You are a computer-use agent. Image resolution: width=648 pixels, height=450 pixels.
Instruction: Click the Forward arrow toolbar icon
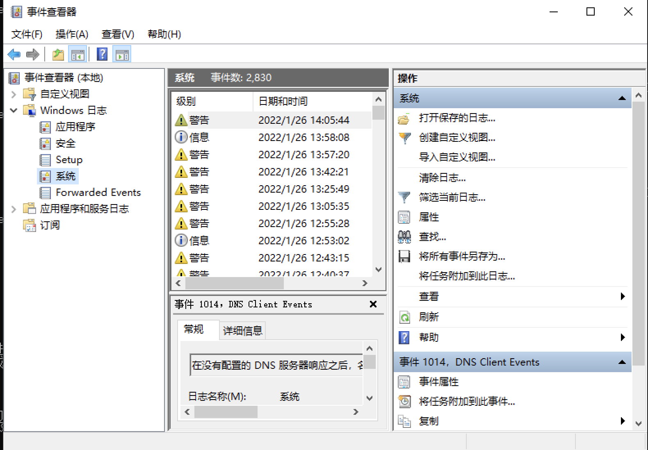pyautogui.click(x=32, y=55)
